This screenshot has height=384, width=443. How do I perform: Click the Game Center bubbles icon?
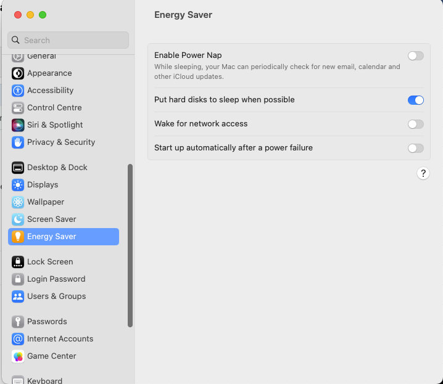[18, 356]
